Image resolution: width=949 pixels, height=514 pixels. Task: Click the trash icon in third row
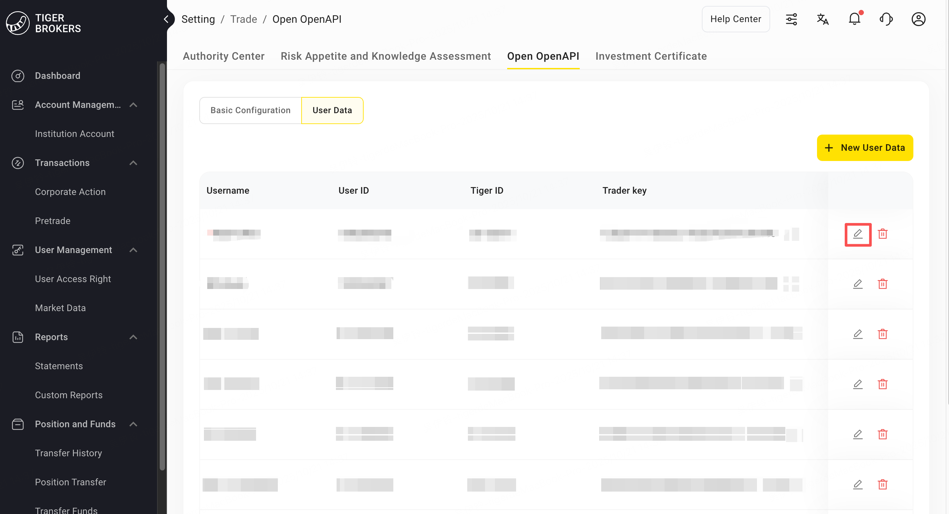click(882, 334)
